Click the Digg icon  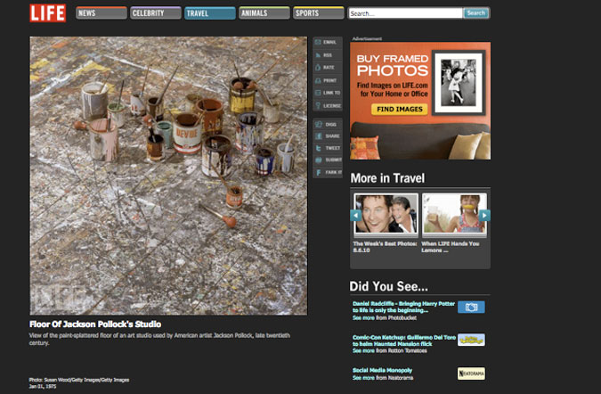coord(318,124)
